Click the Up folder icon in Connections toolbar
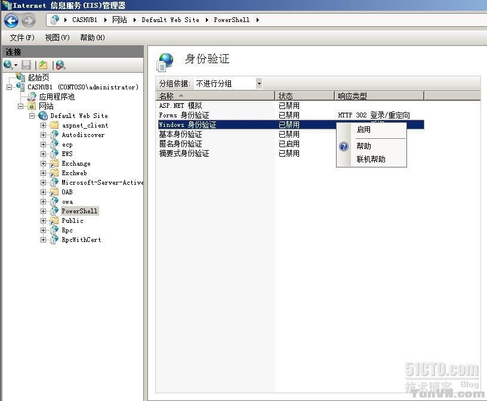 click(43, 65)
